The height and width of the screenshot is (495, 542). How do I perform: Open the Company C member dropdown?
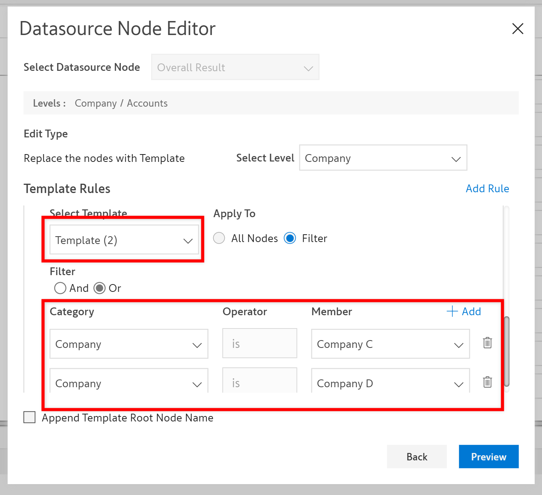[x=390, y=344]
